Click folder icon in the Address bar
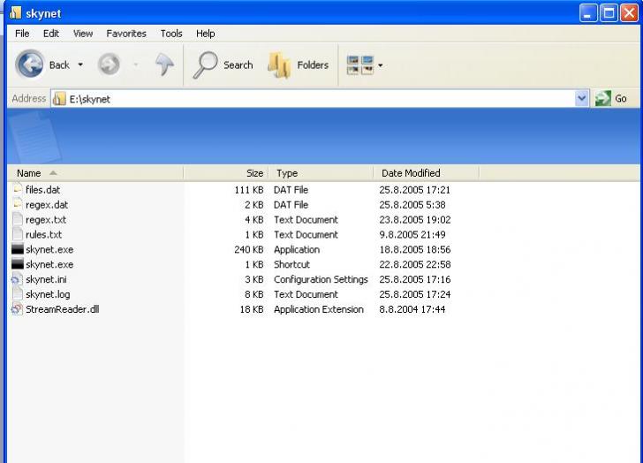This screenshot has width=643, height=463. point(59,99)
